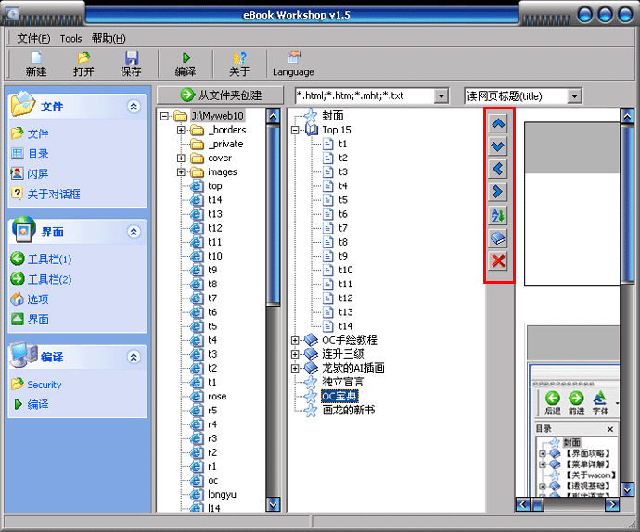Click the 从文件夹创建 button
Screen dimensions: 640x532
click(221, 95)
